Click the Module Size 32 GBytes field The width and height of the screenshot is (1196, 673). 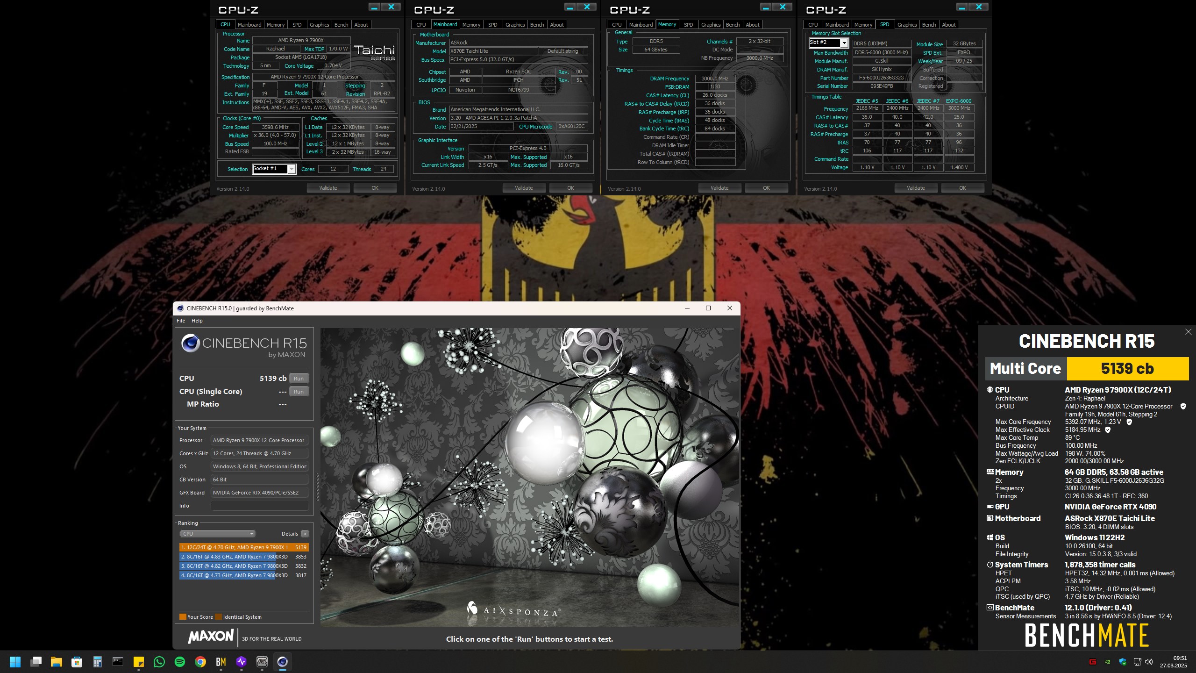[964, 43]
